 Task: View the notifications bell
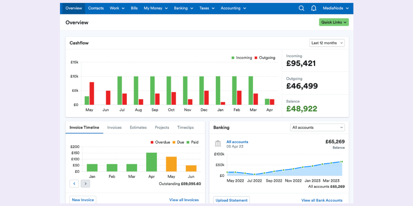tap(313, 8)
